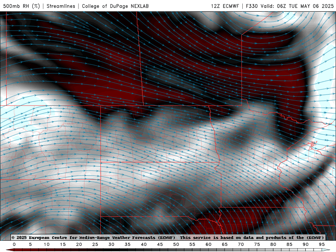Screen dimensions: 336x252
Task: Click the '12Z ECMWF' model label
Action: [225, 6]
